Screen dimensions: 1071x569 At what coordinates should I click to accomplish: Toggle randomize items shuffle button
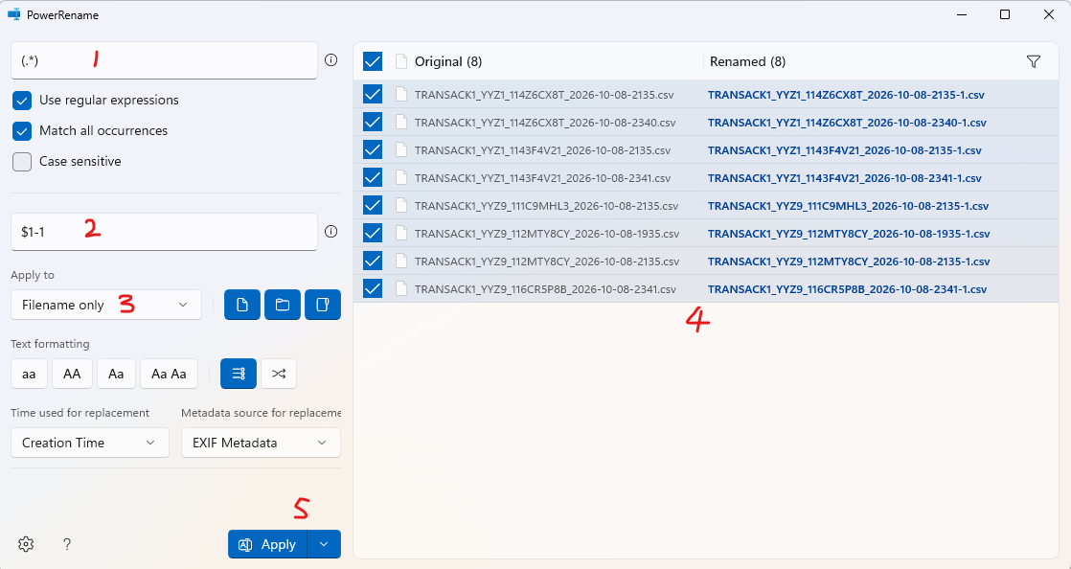click(279, 374)
